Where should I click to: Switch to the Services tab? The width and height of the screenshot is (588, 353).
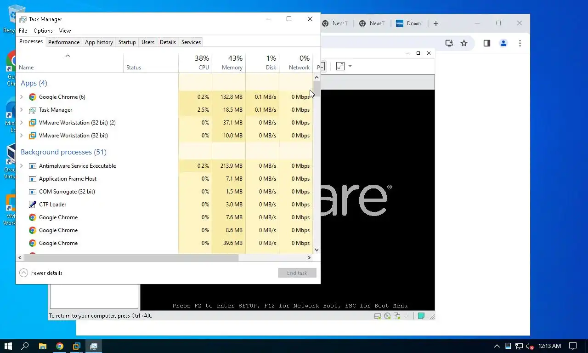[191, 42]
